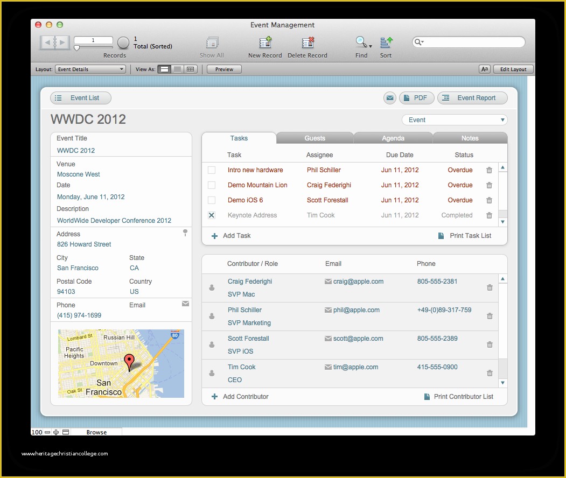This screenshot has width=566, height=478.
Task: Click the Browse mode pop-up in status bar
Action: click(96, 432)
